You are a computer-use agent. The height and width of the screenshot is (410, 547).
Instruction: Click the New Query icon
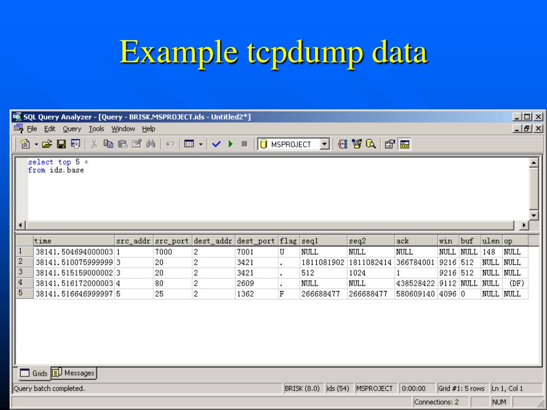coord(25,144)
